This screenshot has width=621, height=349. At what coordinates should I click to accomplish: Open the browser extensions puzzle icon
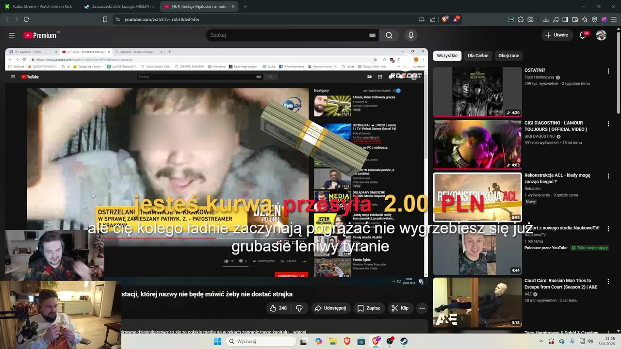click(x=521, y=19)
